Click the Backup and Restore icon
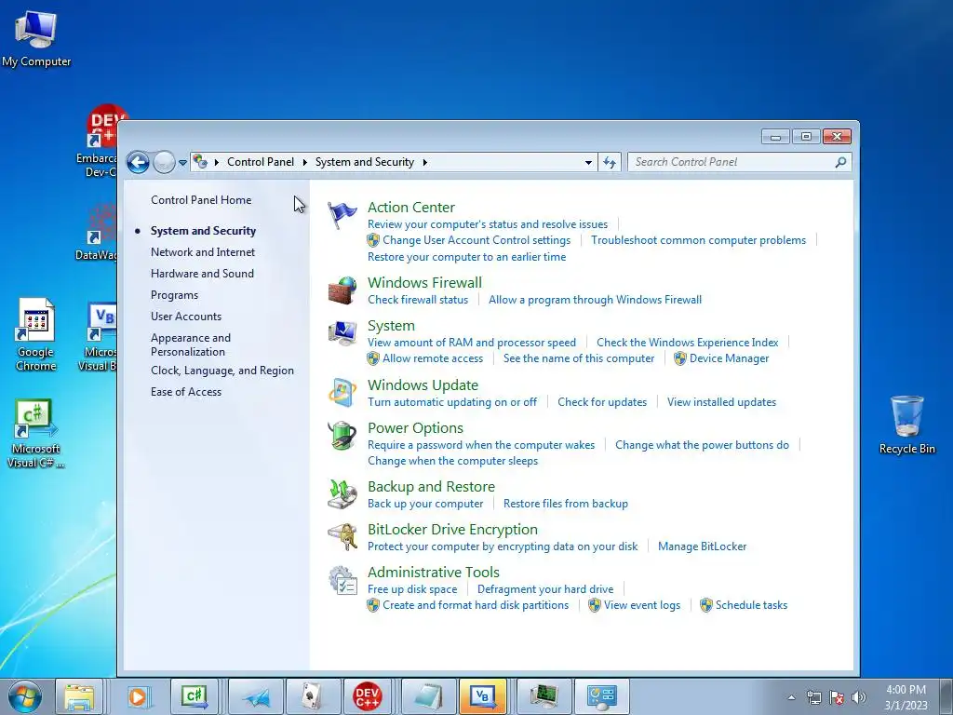Image resolution: width=953 pixels, height=715 pixels. point(342,494)
